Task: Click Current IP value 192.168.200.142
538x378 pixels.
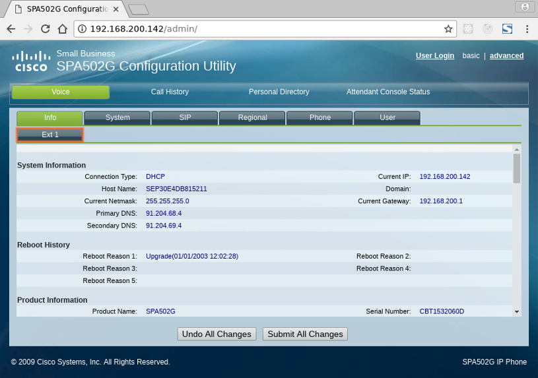Action: click(445, 177)
